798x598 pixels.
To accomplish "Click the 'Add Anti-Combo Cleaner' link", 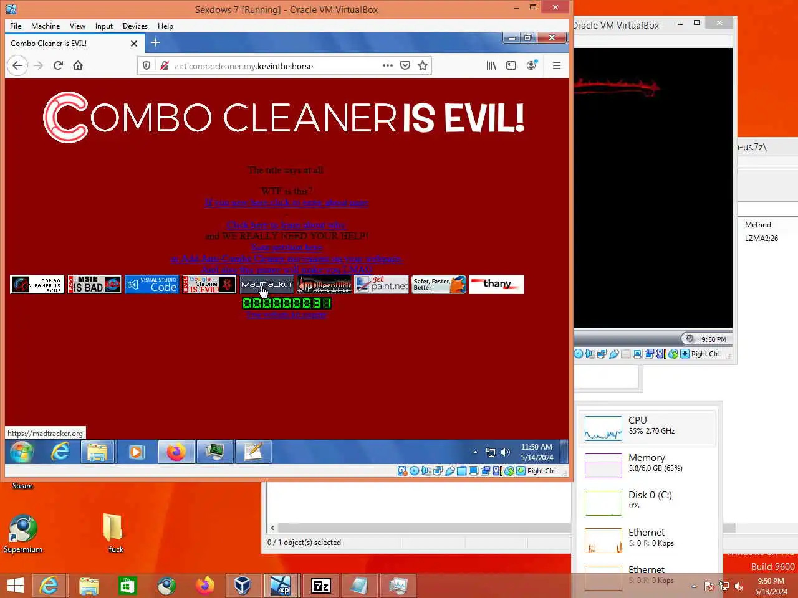I will tap(287, 259).
